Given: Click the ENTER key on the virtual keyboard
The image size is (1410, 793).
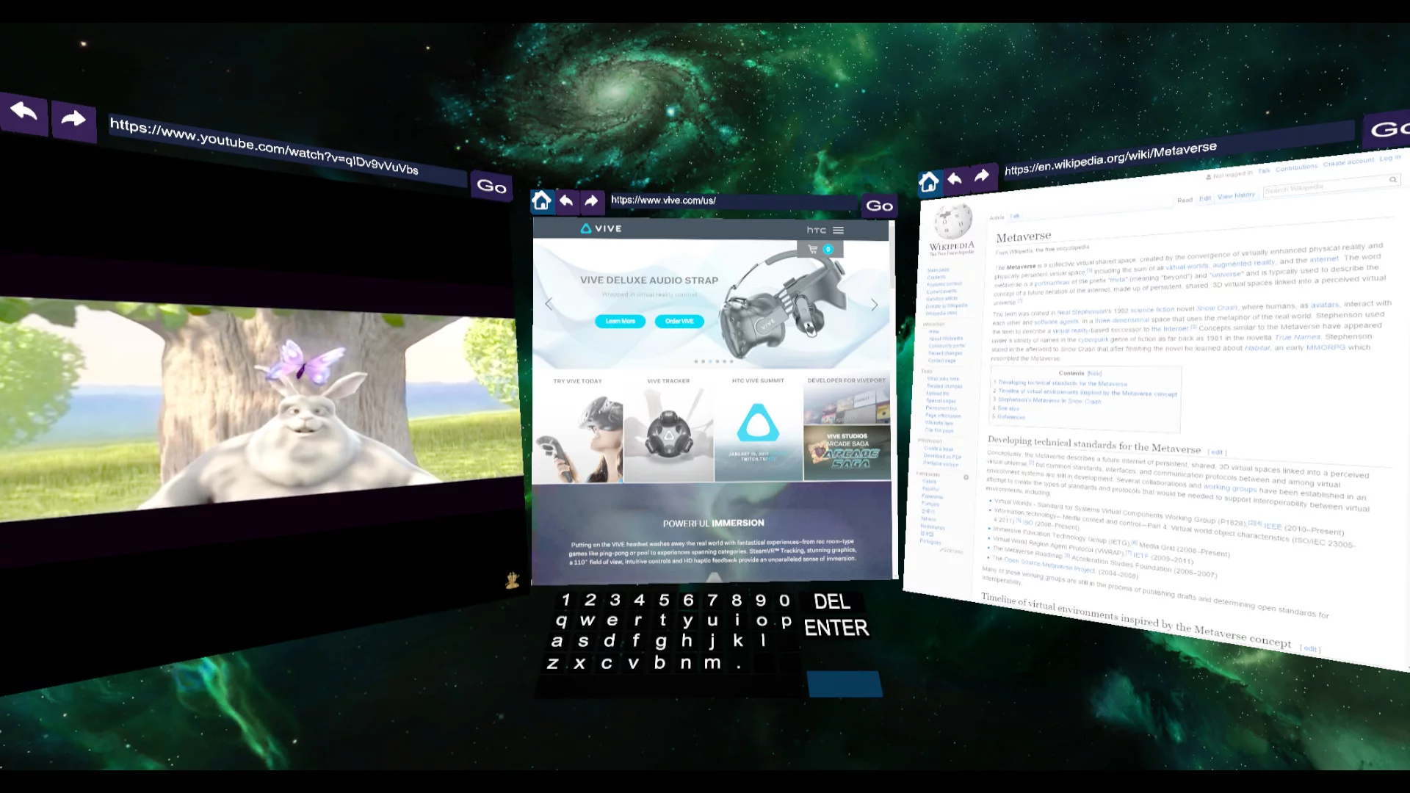Looking at the screenshot, I should 836,629.
